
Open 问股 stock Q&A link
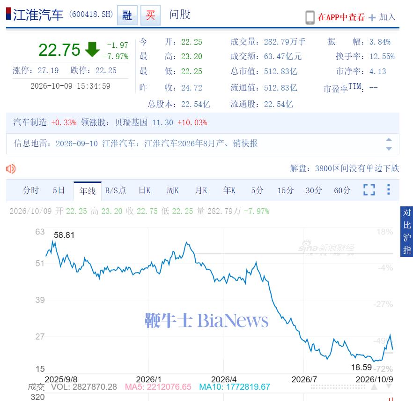click(180, 15)
